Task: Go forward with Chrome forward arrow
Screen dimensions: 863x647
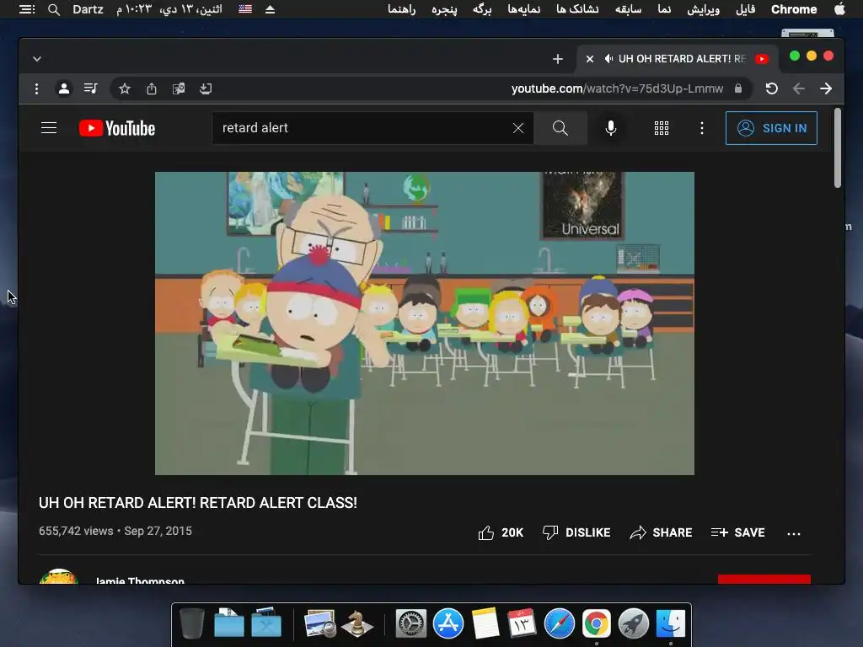Action: click(826, 88)
